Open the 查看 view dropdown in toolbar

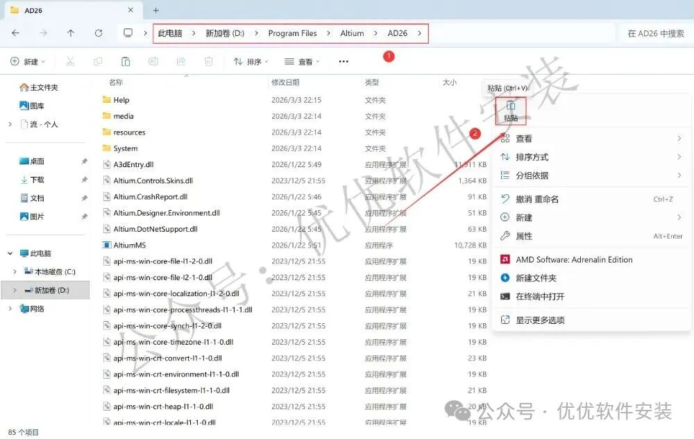pyautogui.click(x=302, y=62)
